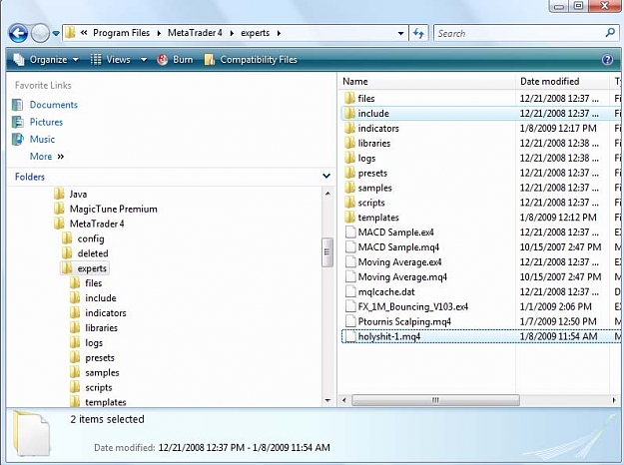Viewport: 624px width, 465px height.
Task: Select the mqlcache.dat file name
Action: click(x=386, y=292)
